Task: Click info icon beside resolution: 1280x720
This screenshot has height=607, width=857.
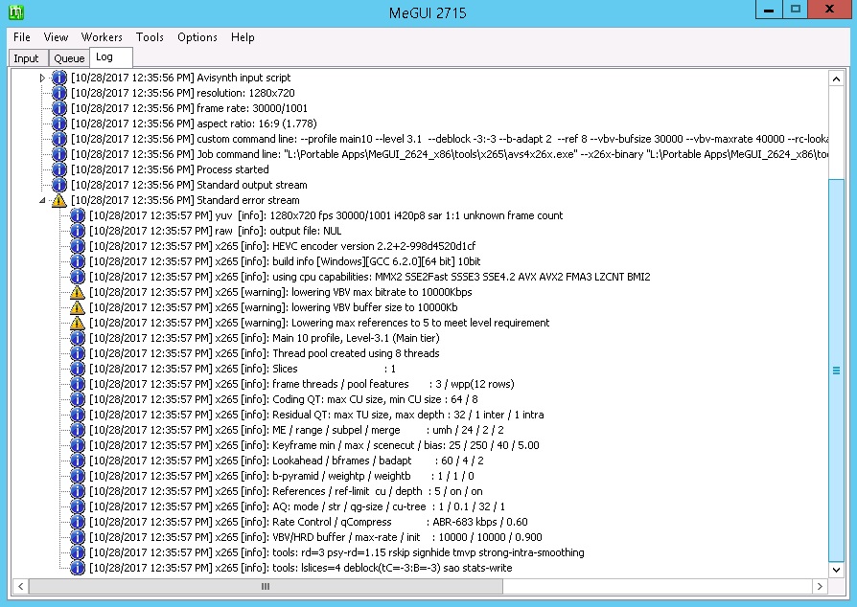Action: [x=59, y=93]
